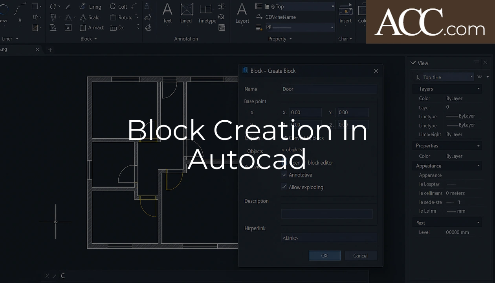The width and height of the screenshot is (495, 283).
Task: Select the Scale tool in Block panel
Action: point(90,17)
